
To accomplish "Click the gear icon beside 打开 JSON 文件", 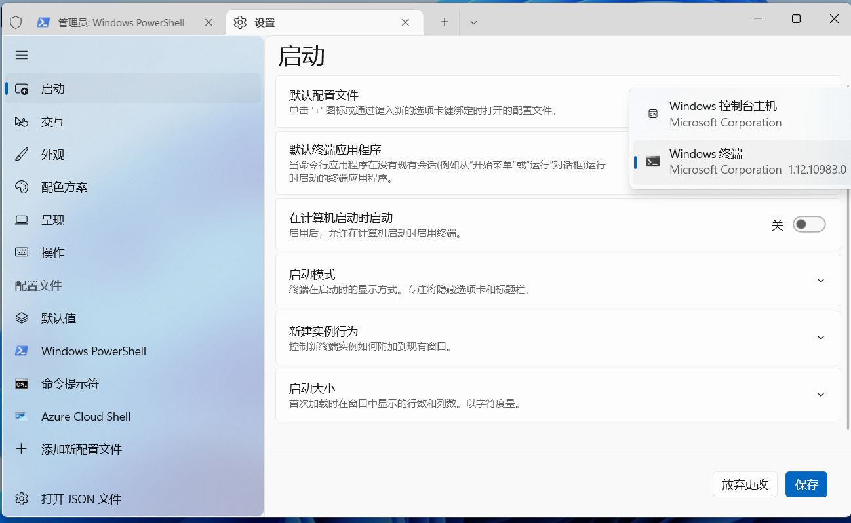I will (22, 499).
